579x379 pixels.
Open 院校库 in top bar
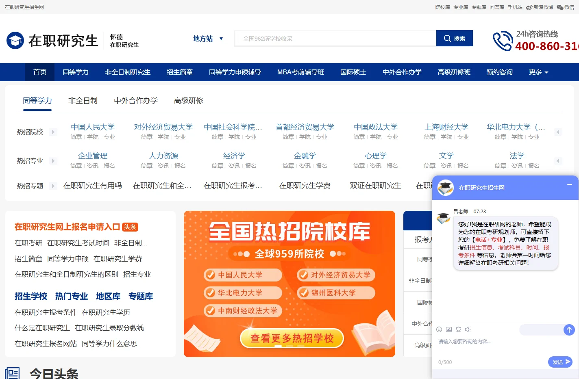pos(443,7)
